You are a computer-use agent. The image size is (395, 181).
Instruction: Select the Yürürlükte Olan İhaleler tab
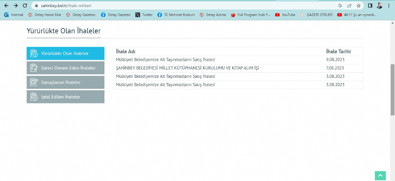coord(66,53)
